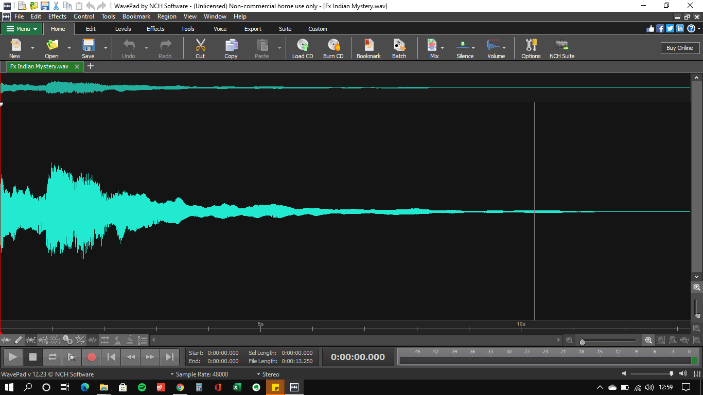The height and width of the screenshot is (395, 703).
Task: Open Excel from the taskbar
Action: pos(237,387)
